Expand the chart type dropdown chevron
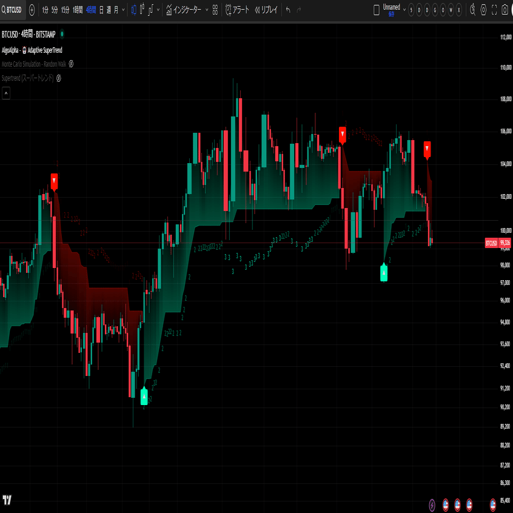This screenshot has height=513, width=513. click(158, 10)
